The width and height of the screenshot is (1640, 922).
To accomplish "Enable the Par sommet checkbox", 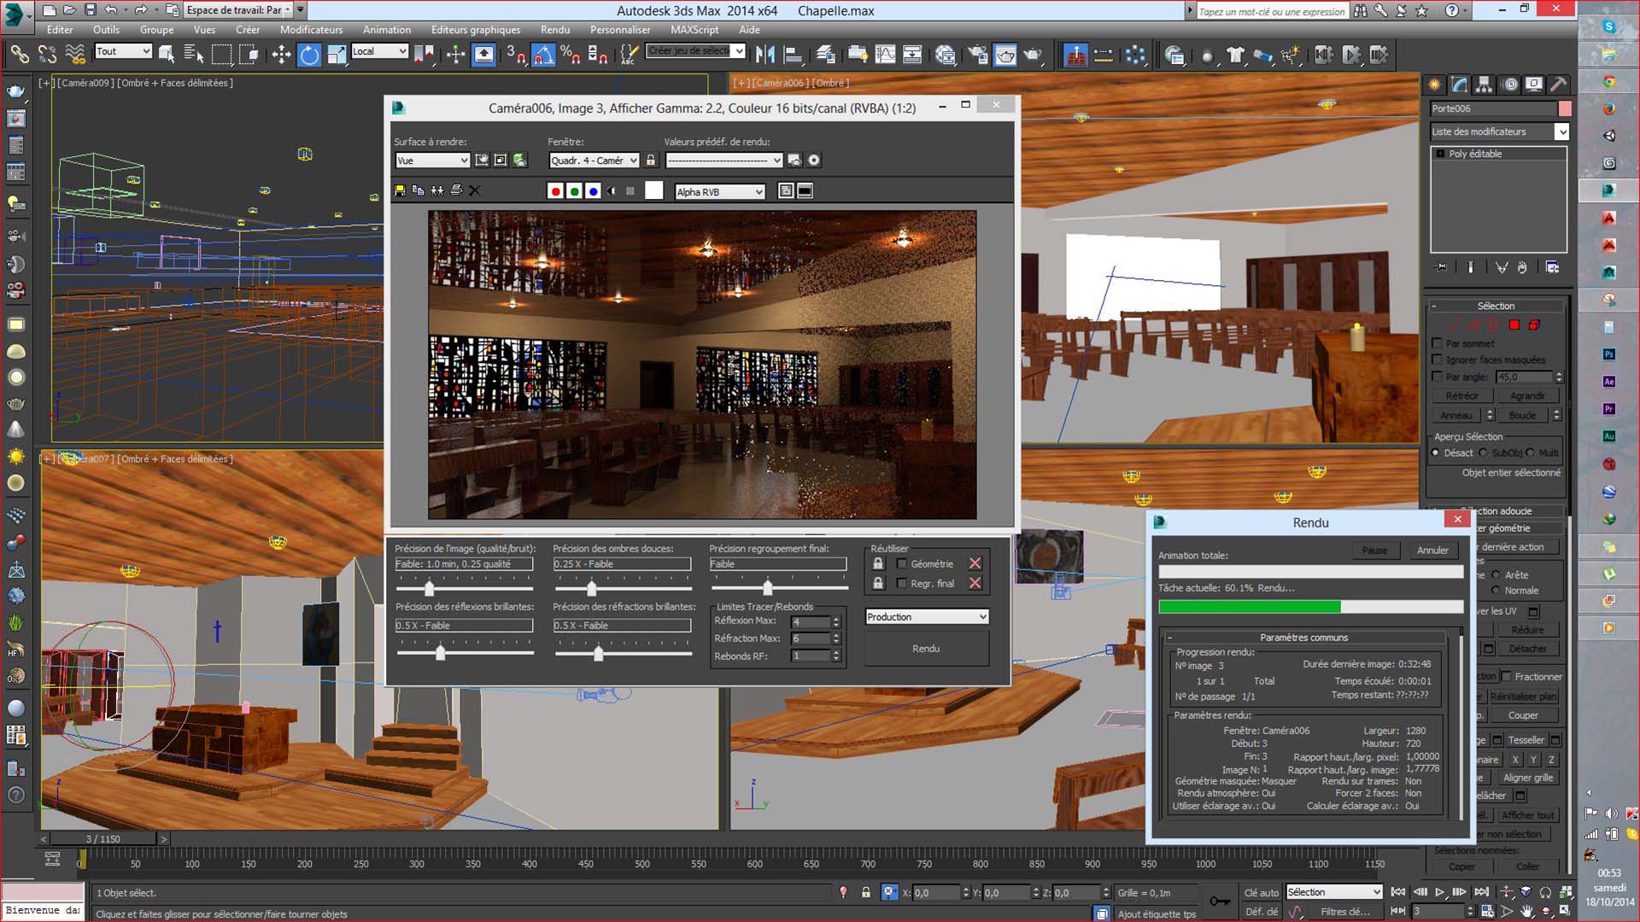I will 1437,343.
